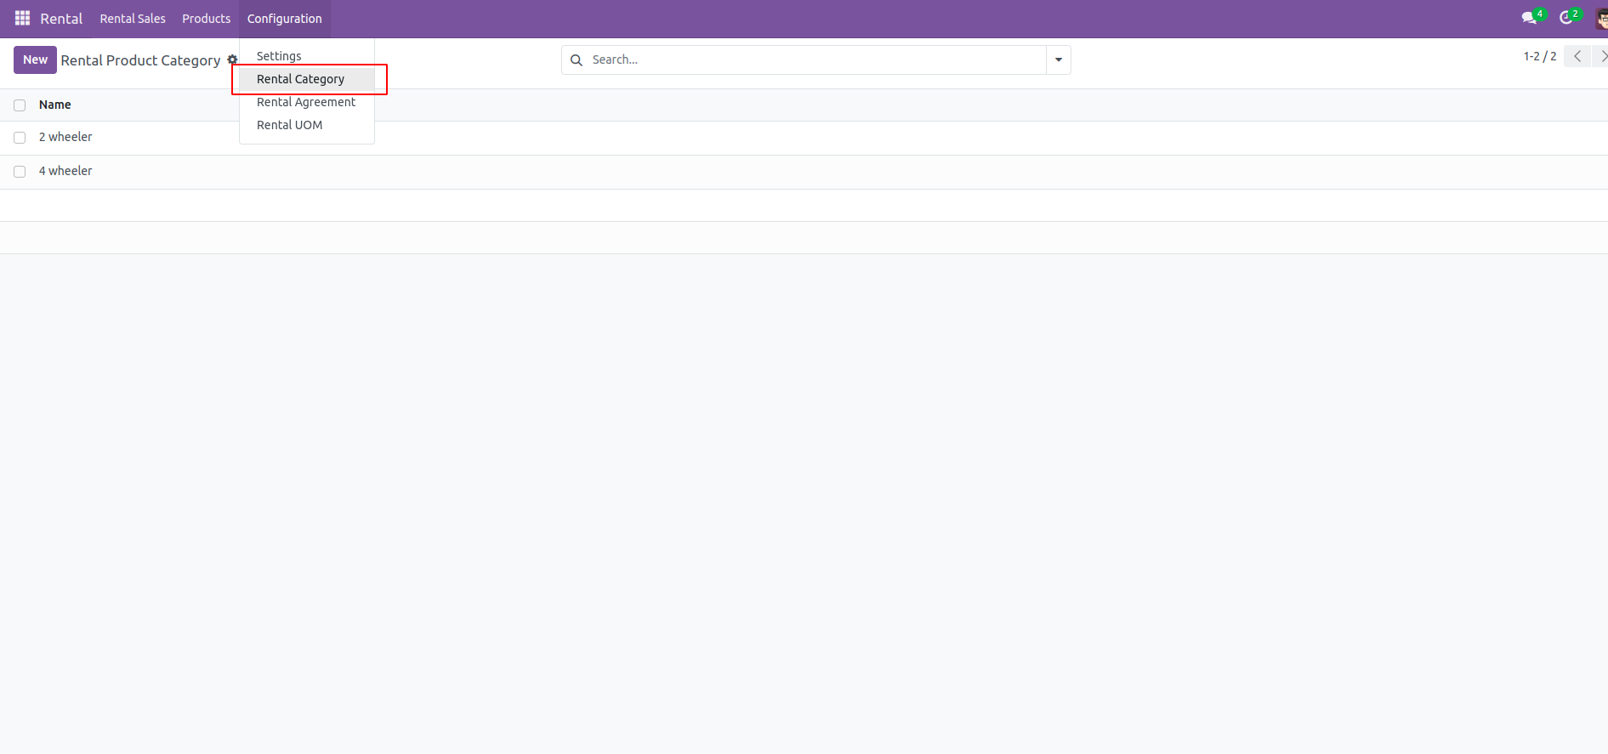Select Rental Agreement menu entry

[x=306, y=102]
